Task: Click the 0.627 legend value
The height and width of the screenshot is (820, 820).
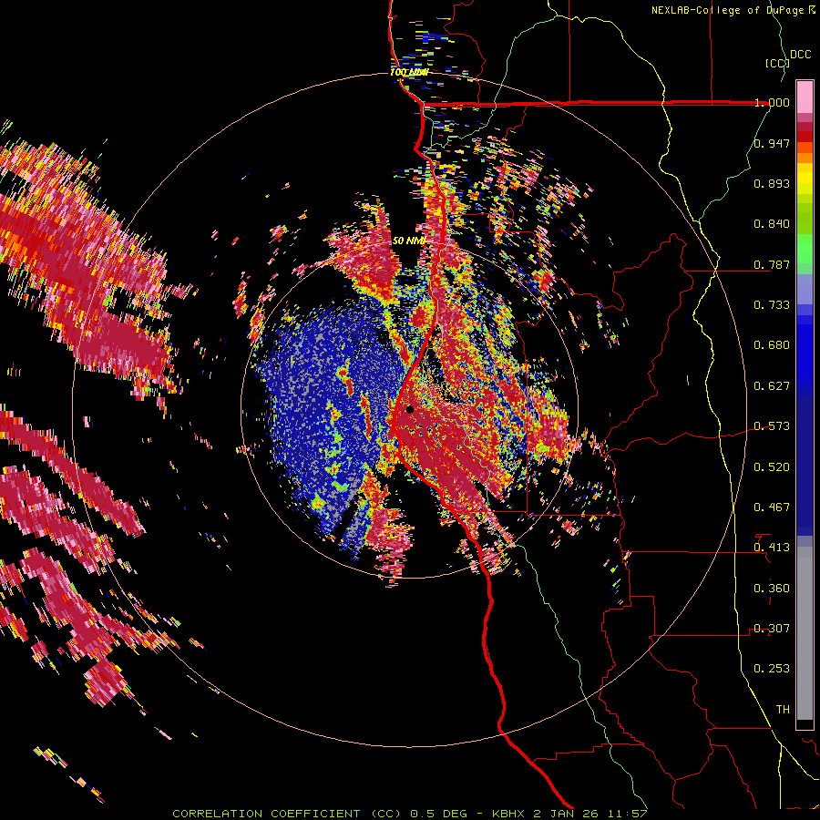Action: point(772,386)
